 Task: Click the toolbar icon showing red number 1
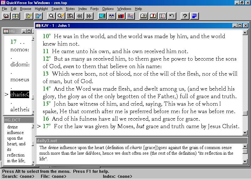162,16
